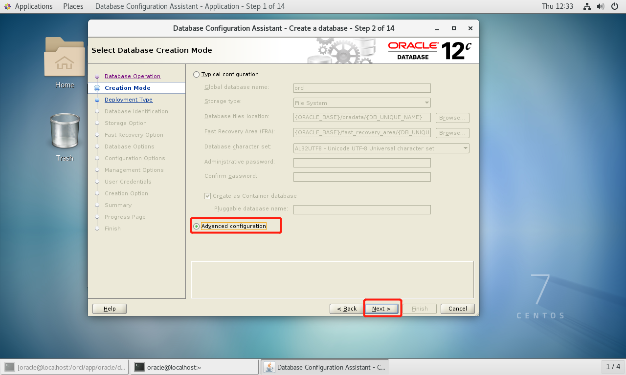The width and height of the screenshot is (626, 375).
Task: Open the top bar Database Configuration Assistant menu
Action: (x=190, y=6)
